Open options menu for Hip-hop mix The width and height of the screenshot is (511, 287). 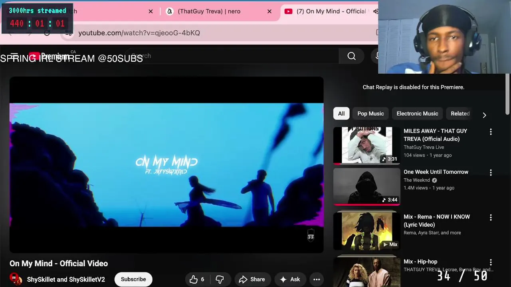(491, 263)
